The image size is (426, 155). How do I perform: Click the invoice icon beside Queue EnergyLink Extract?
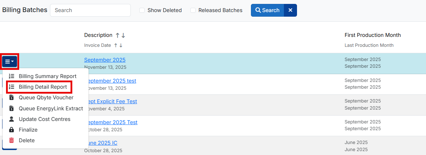tap(11, 109)
